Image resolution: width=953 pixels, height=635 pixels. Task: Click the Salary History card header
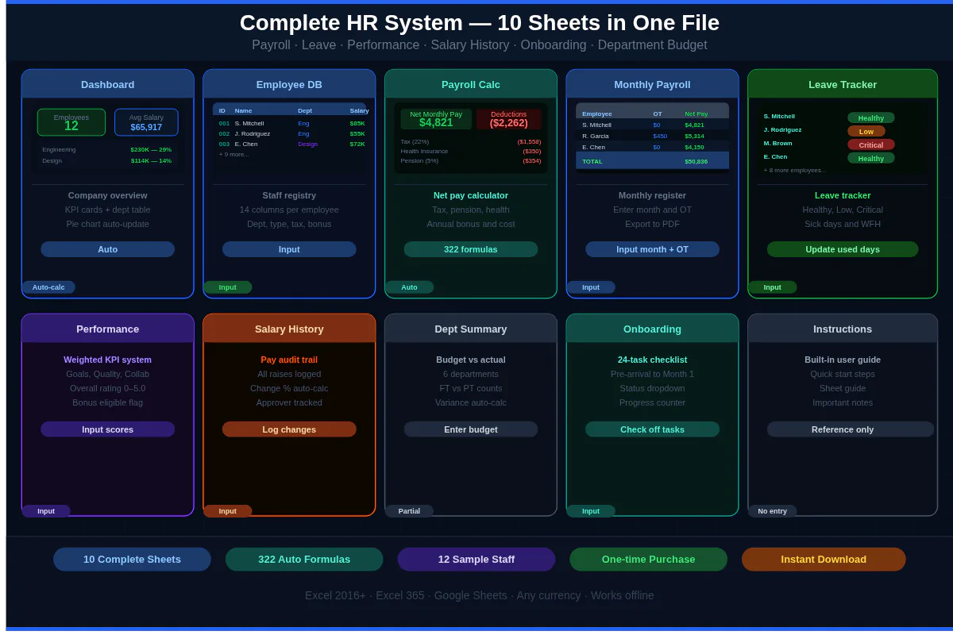289,329
